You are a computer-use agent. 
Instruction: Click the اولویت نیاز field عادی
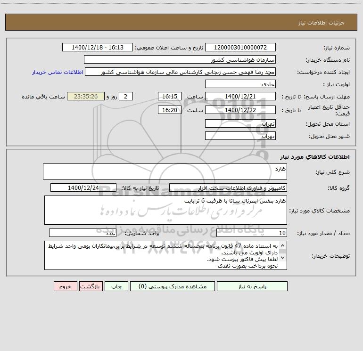240,84
